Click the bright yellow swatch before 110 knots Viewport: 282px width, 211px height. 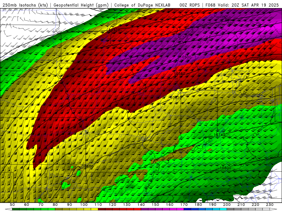click(x=94, y=209)
